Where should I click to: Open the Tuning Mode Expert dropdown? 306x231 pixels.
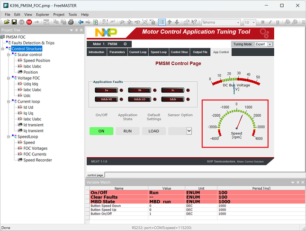click(270, 44)
